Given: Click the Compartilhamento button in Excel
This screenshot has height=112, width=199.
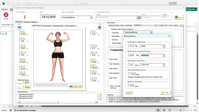Looking at the screenshot, I should coord(192,9).
